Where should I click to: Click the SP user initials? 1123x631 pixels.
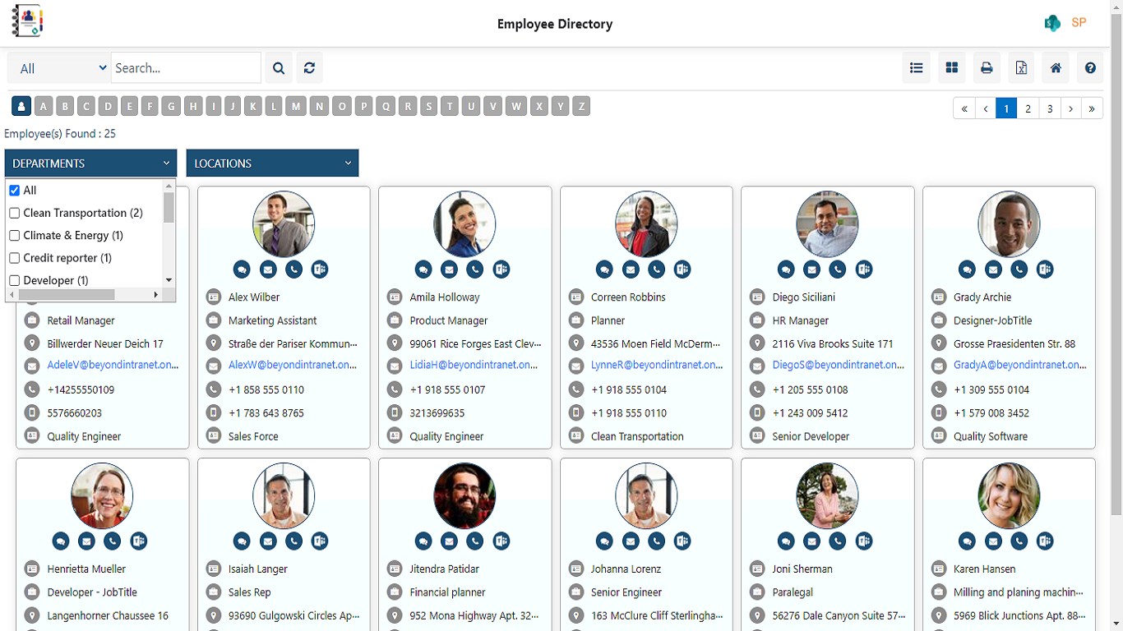click(x=1079, y=23)
